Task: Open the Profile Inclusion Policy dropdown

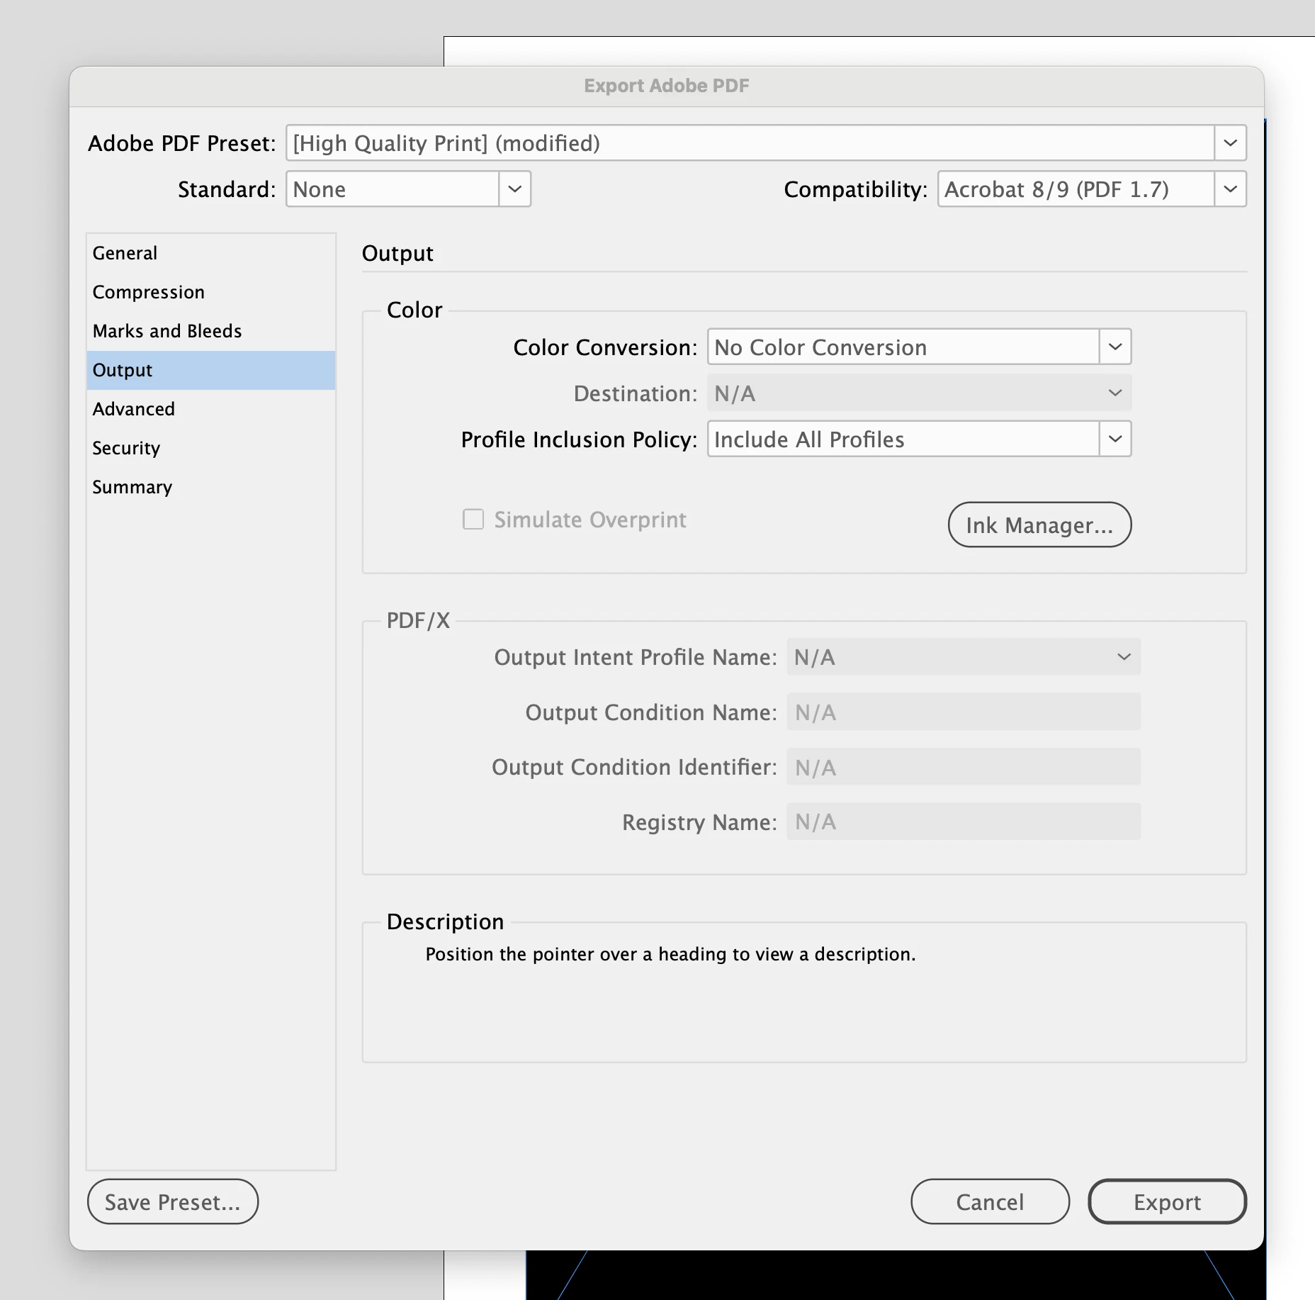Action: point(919,439)
